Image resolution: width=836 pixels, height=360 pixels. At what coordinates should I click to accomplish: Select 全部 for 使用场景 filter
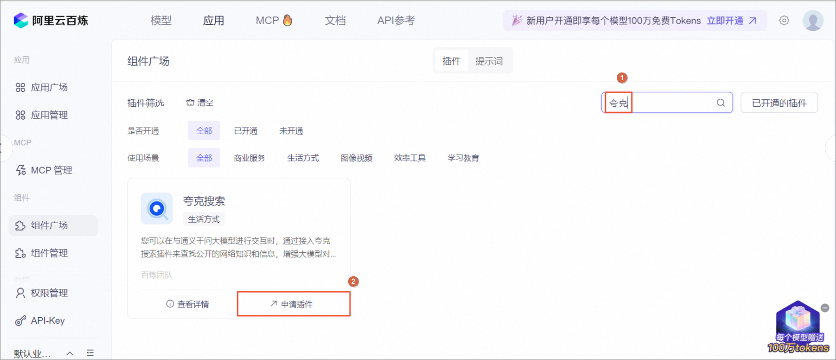tap(204, 158)
